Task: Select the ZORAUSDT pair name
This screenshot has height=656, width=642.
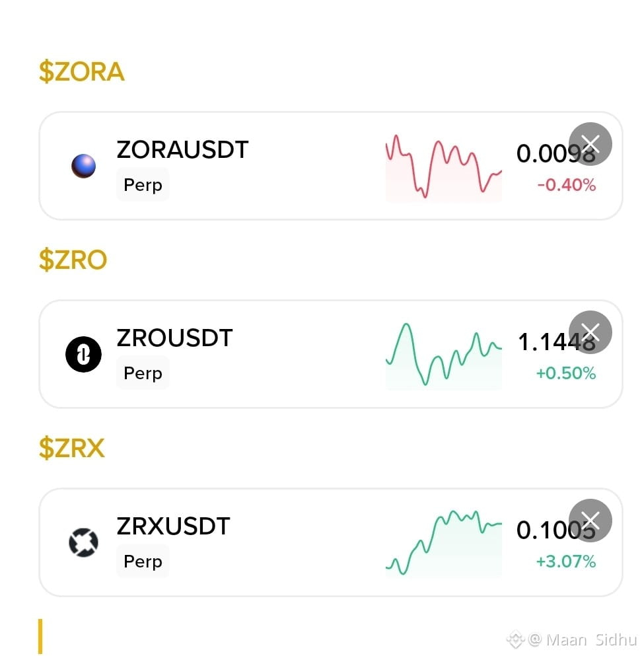Action: click(x=182, y=149)
